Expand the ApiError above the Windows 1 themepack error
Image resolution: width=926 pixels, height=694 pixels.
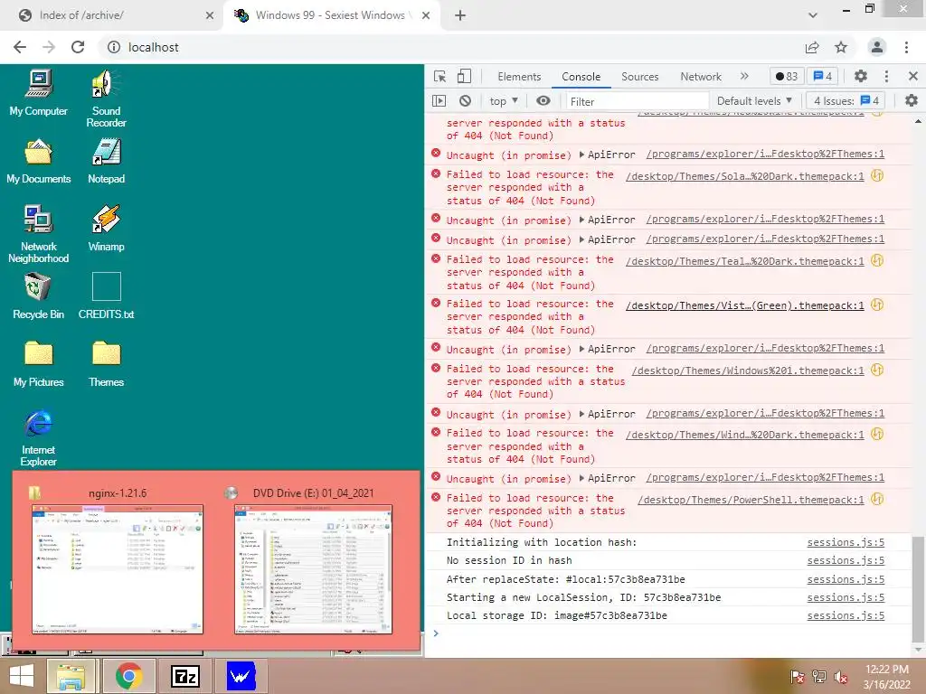click(x=581, y=349)
